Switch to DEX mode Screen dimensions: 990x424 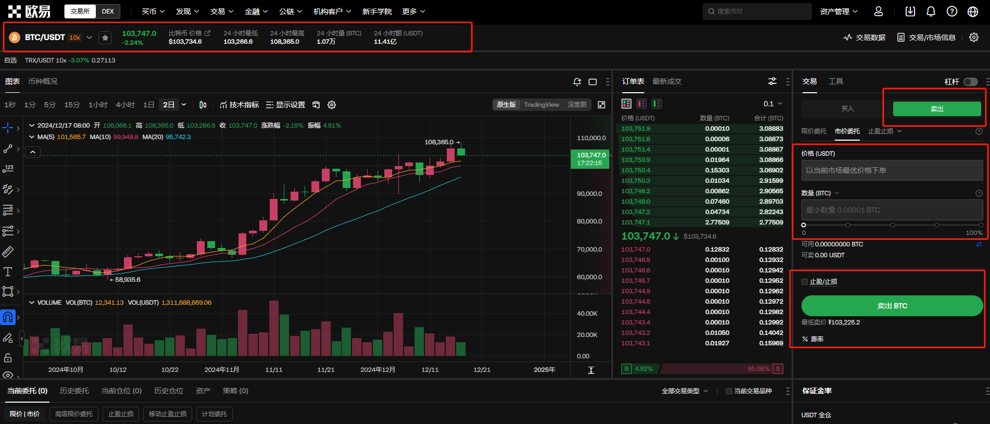(108, 11)
